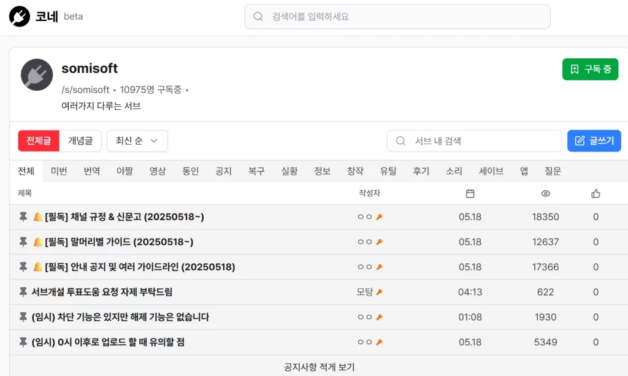Switch to the 미번 category tab
Image resolution: width=628 pixels, height=376 pixels.
point(59,171)
